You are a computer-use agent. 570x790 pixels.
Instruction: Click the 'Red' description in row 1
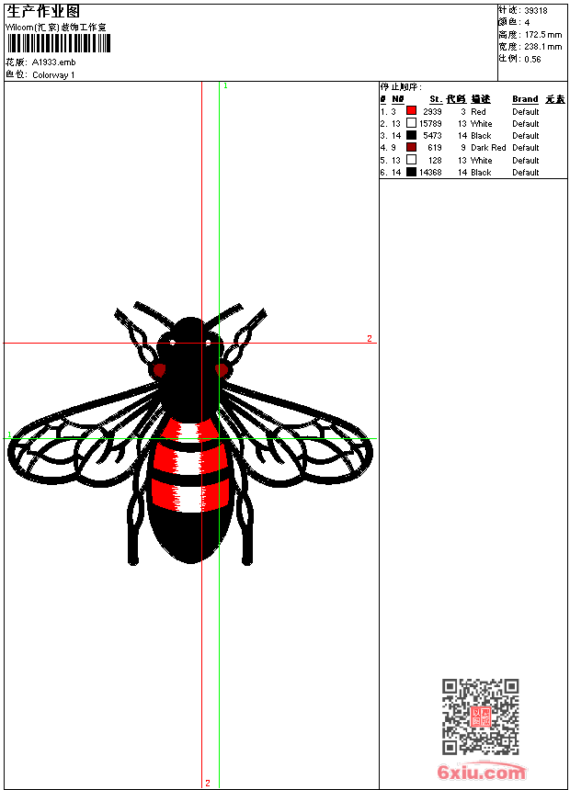tap(478, 111)
